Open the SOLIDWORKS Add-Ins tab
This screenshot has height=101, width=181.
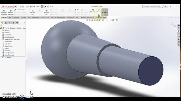tap(58, 17)
